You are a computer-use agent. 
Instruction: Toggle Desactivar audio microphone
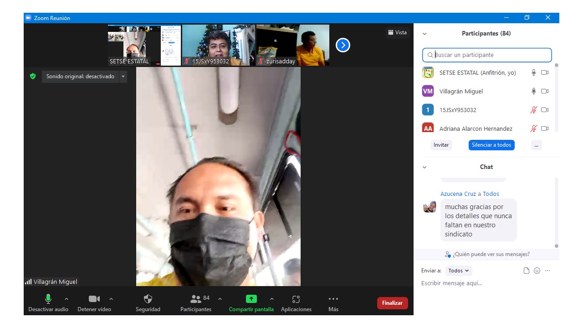pos(48,299)
